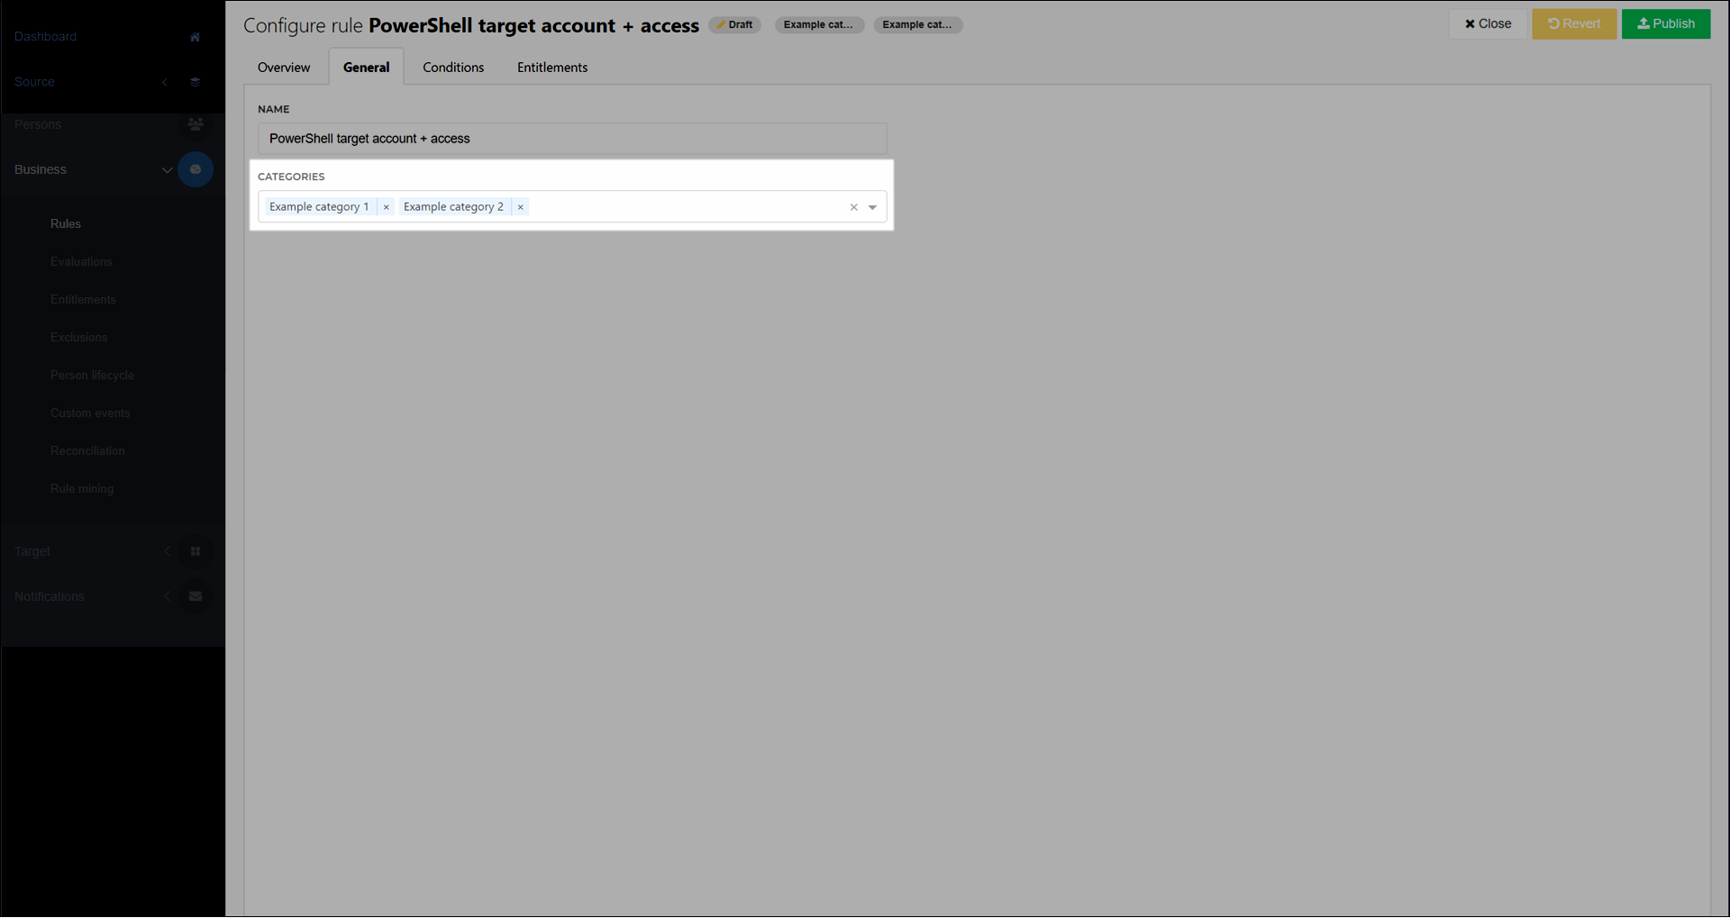
Task: Expand the Source section chevron
Action: click(165, 81)
